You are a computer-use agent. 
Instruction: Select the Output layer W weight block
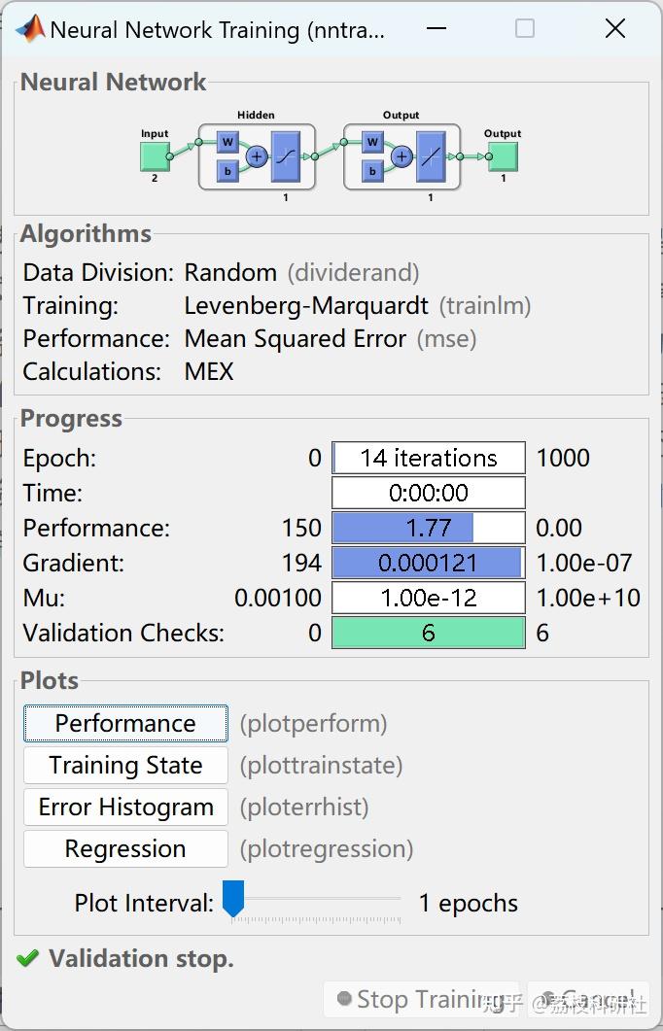tap(372, 143)
